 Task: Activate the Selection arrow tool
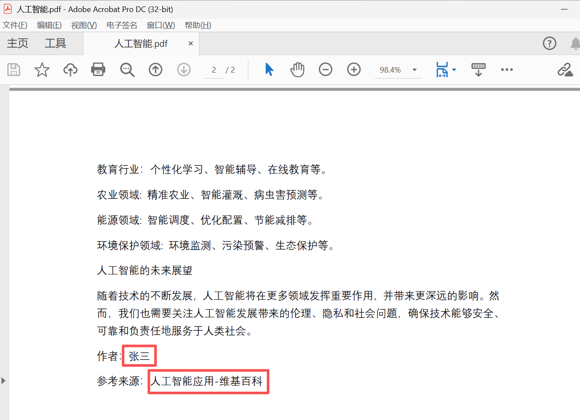click(269, 69)
